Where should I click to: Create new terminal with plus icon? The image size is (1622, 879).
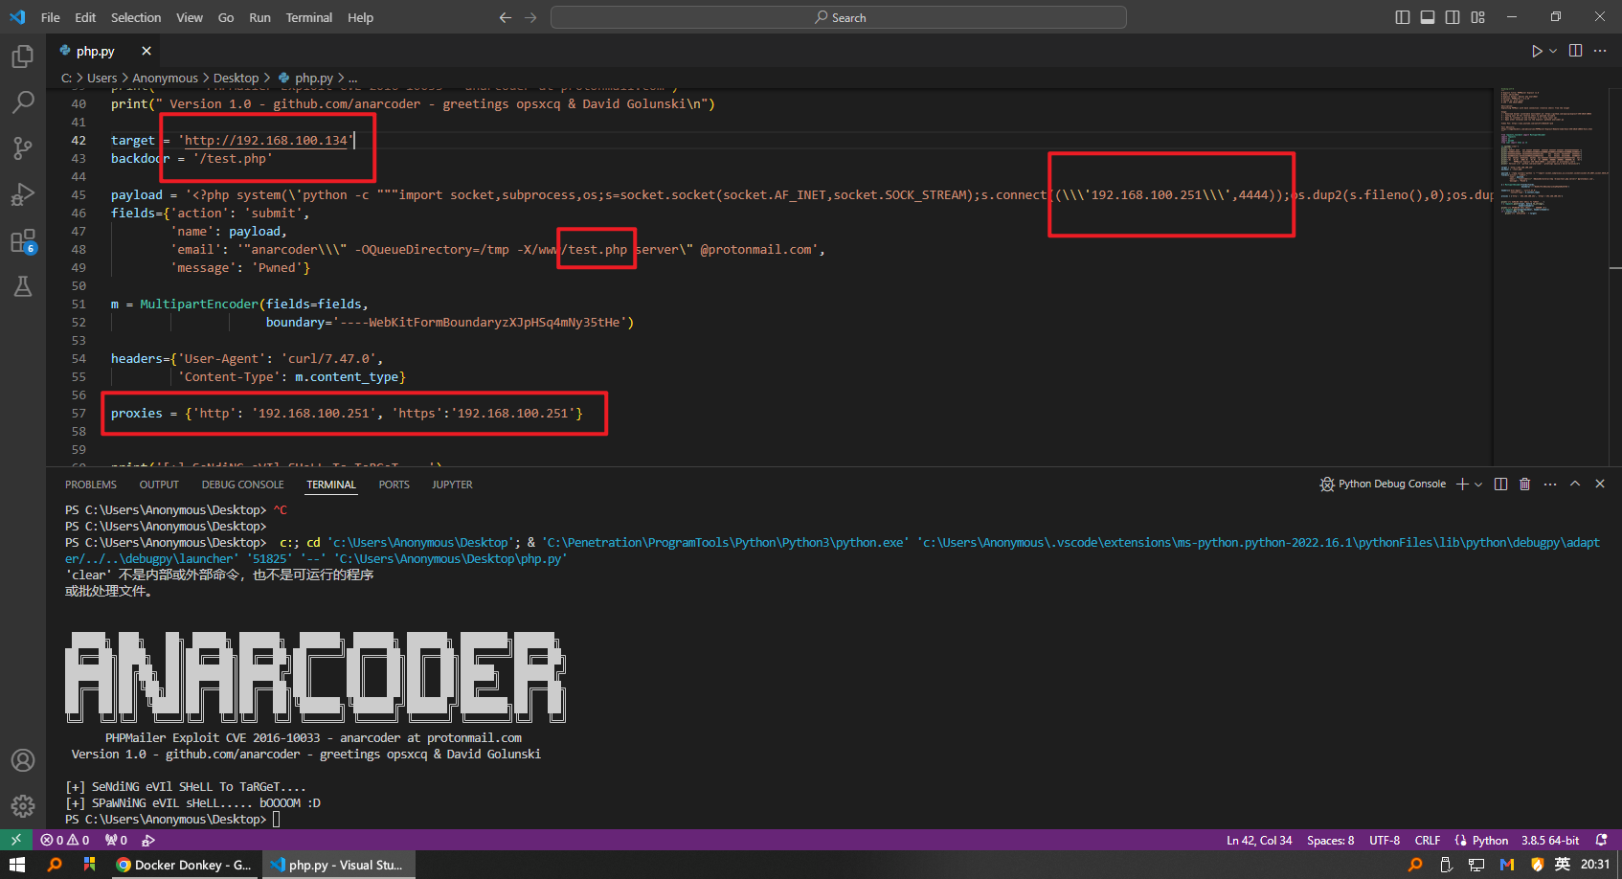tap(1462, 484)
